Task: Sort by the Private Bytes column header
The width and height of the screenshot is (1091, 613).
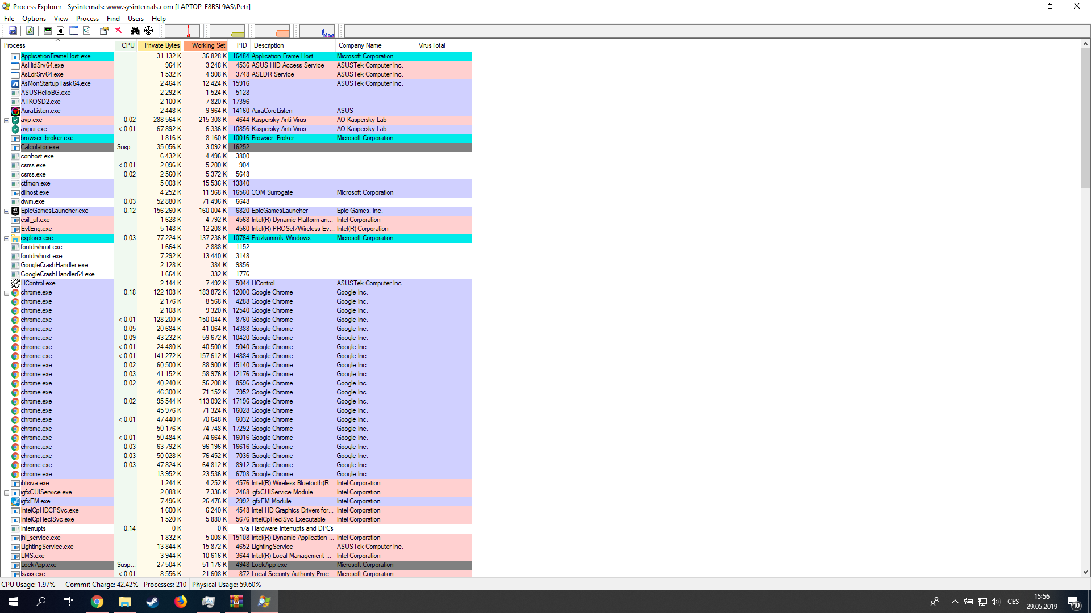Action: point(160,45)
